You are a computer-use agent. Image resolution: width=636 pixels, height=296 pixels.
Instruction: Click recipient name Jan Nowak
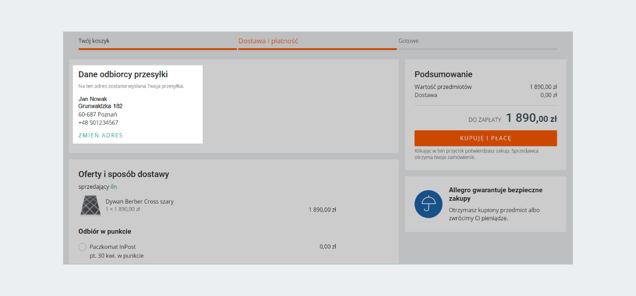[93, 99]
